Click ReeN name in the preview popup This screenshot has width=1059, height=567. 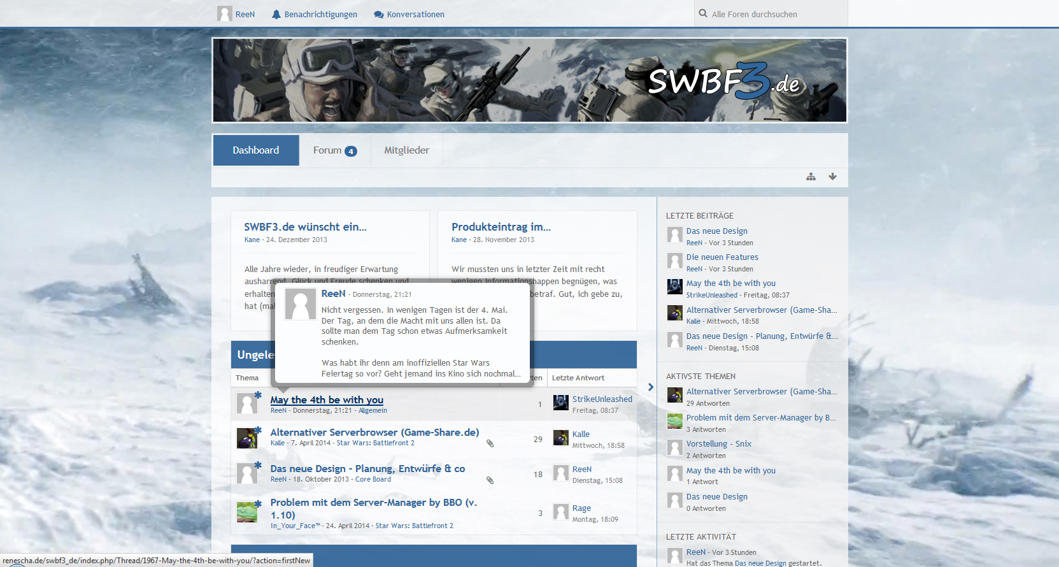point(333,294)
